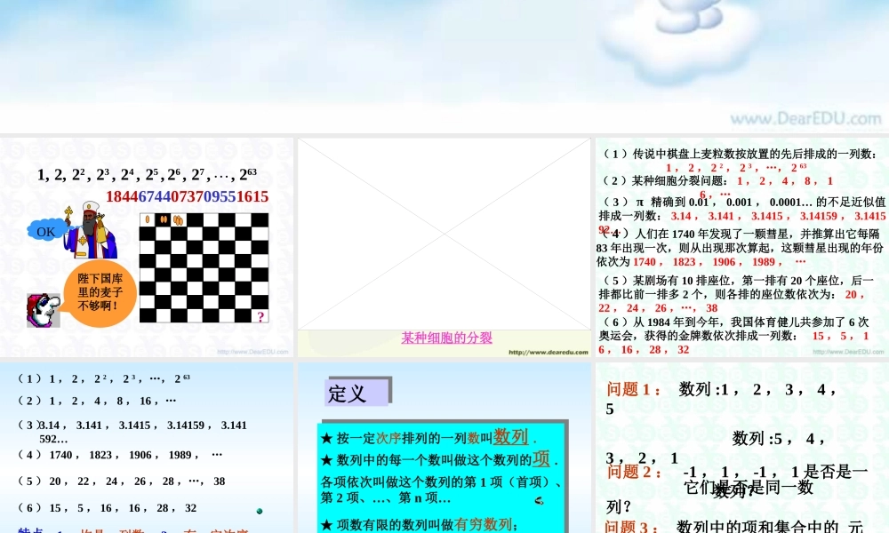Select the black-and-white chessboard picture

coord(204,268)
